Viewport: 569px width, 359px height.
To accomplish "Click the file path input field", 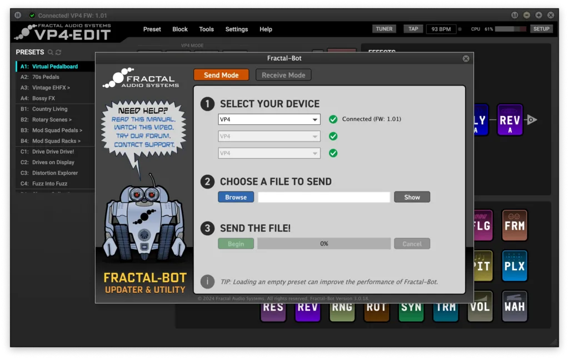I will click(x=324, y=197).
